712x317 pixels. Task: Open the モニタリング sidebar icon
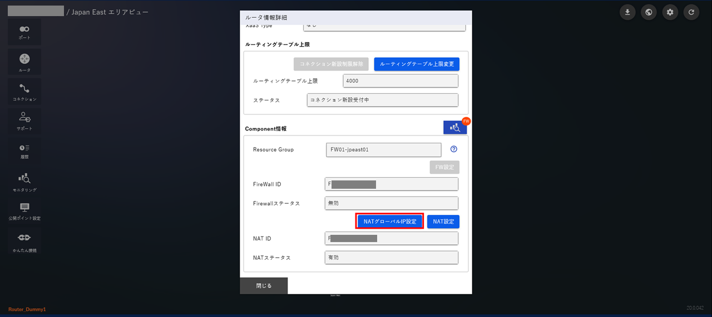click(x=24, y=182)
